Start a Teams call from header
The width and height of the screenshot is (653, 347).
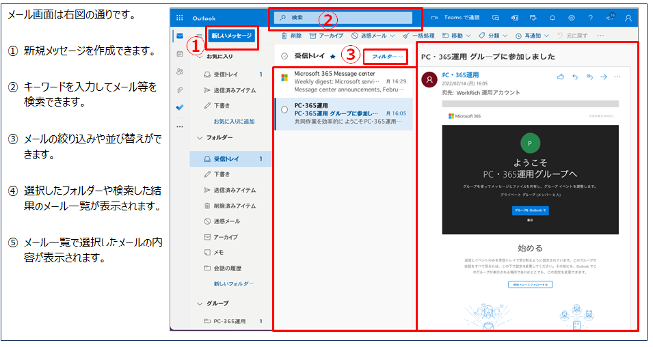pyautogui.click(x=455, y=18)
